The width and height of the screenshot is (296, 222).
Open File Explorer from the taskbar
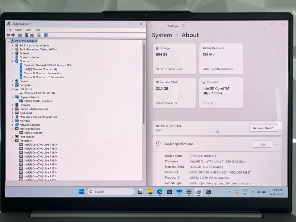(150, 192)
